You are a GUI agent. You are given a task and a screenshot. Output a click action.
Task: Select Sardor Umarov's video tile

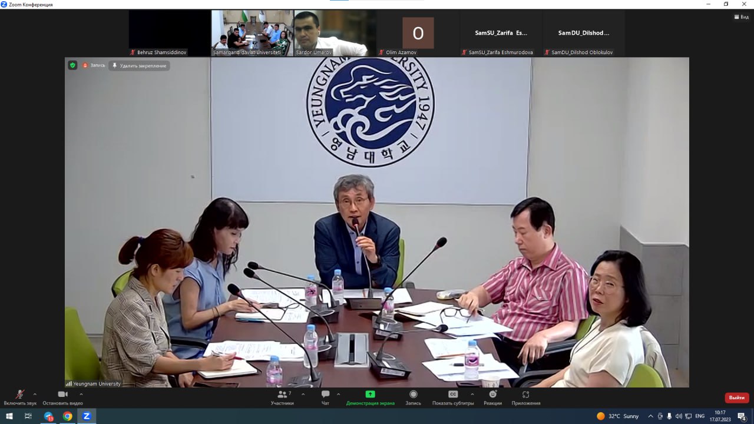[x=335, y=33]
